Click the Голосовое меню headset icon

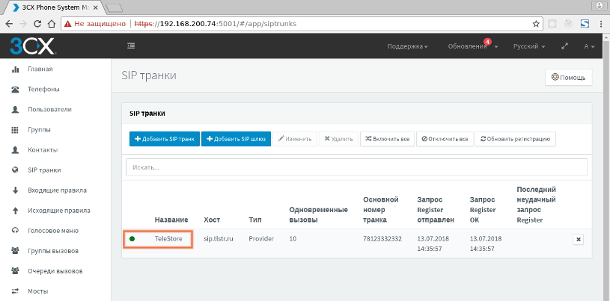click(x=15, y=231)
